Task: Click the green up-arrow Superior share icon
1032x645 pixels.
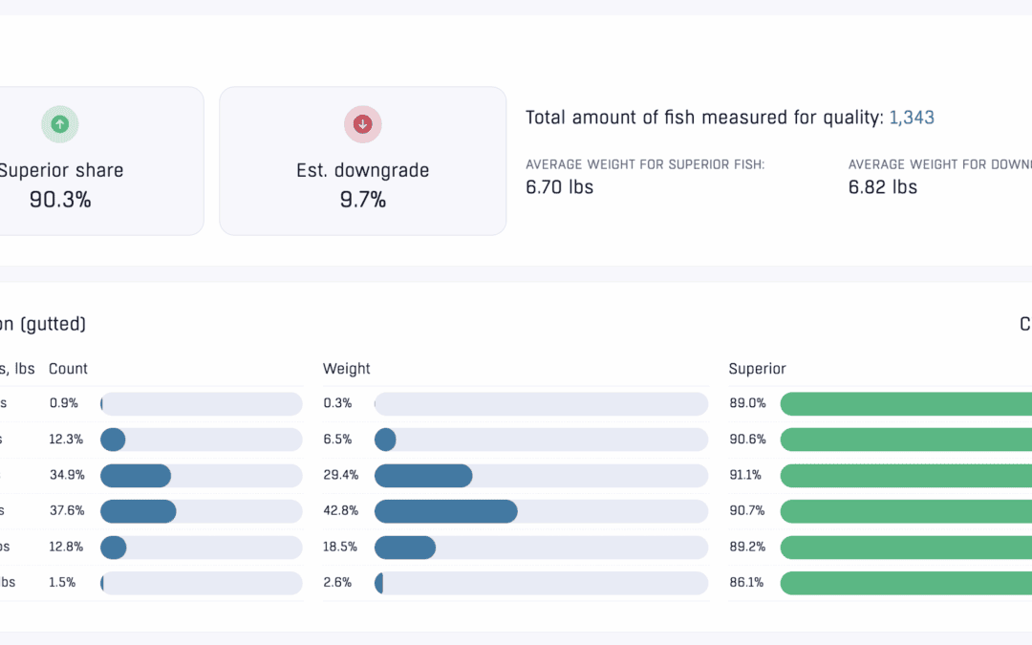Action: 59,124
